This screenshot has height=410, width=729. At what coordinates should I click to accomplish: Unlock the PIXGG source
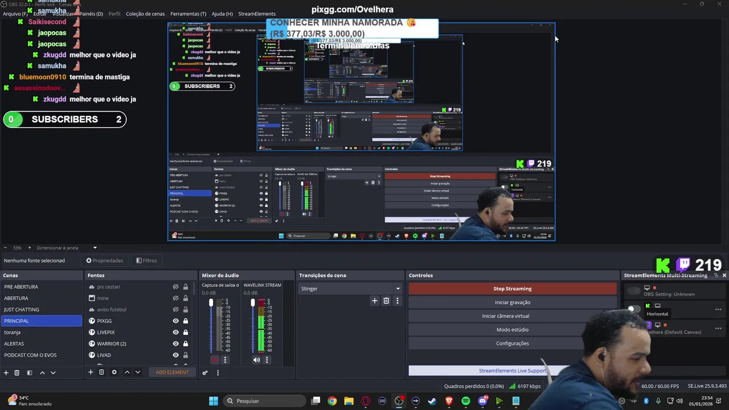coord(185,321)
